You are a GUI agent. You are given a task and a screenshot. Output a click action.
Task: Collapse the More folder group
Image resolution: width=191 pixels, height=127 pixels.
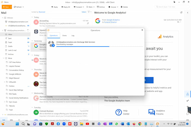coord(4,58)
